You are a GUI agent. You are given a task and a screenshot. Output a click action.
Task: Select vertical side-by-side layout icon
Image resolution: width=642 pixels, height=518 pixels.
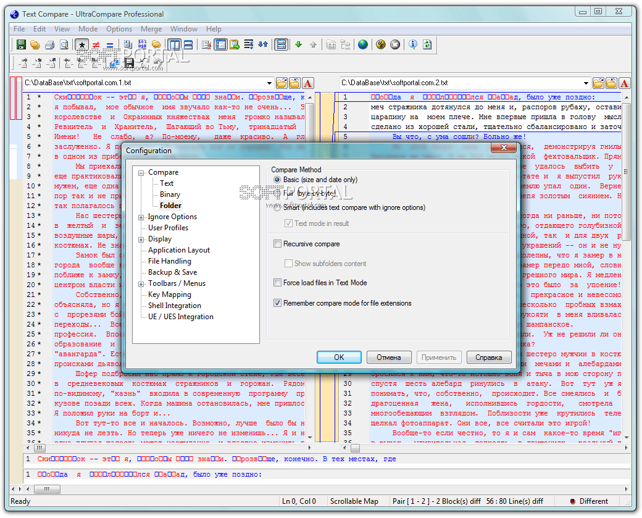175,44
